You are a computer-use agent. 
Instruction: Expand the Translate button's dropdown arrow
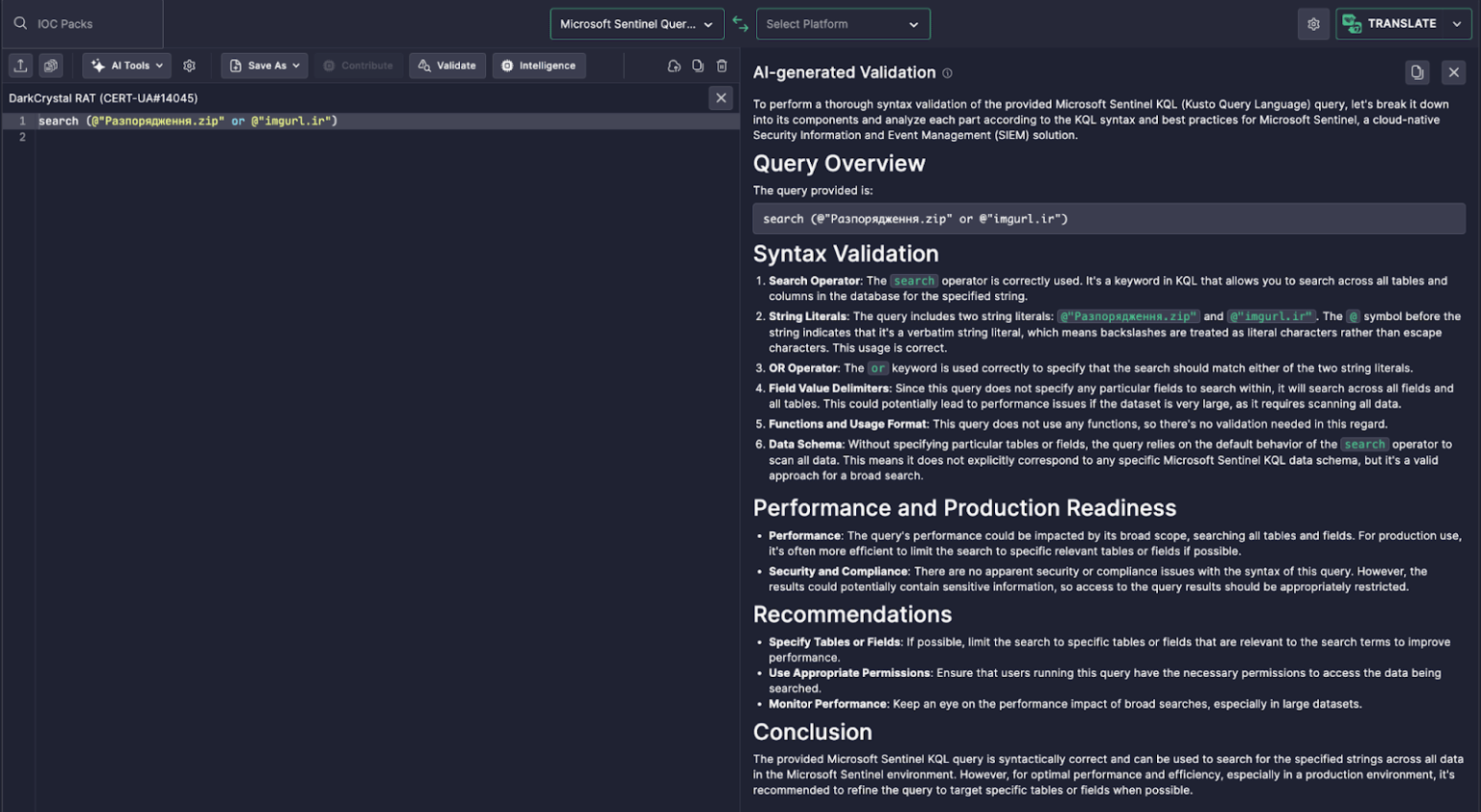click(x=1457, y=24)
